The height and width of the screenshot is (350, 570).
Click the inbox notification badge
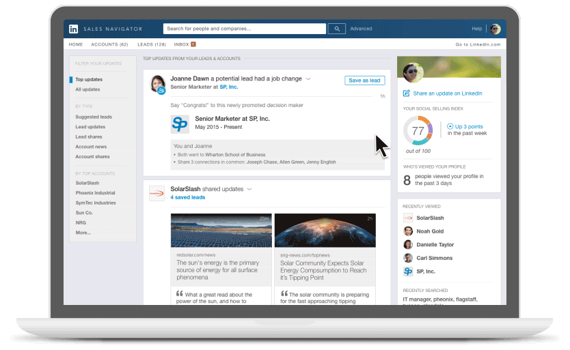click(193, 44)
